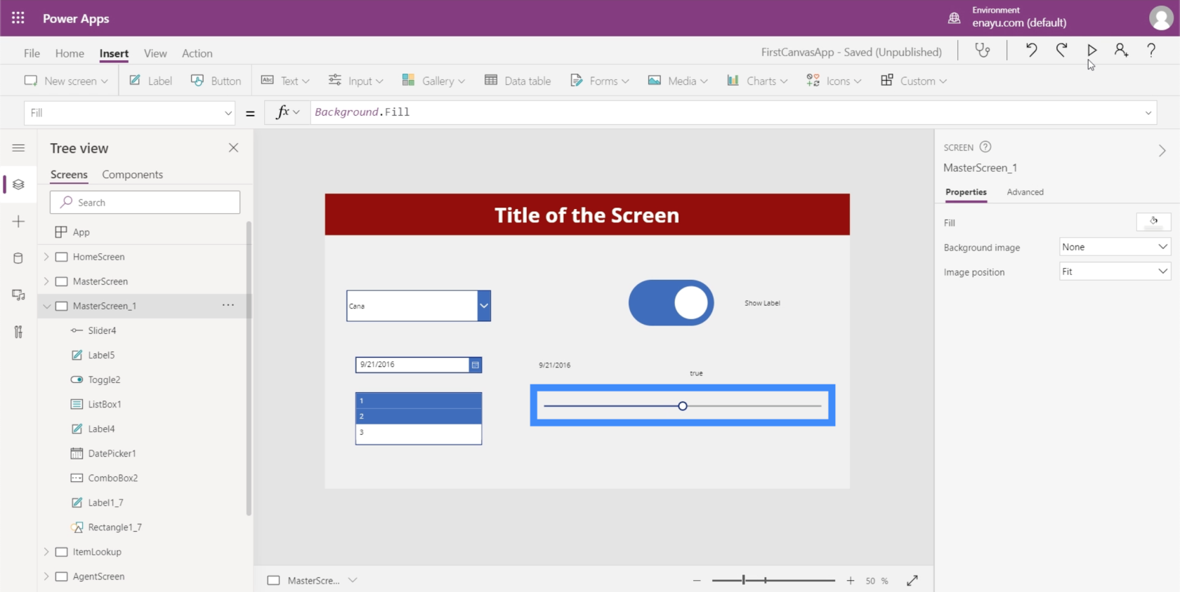The image size is (1180, 592).
Task: Zoom out with the minus icon
Action: pos(697,581)
